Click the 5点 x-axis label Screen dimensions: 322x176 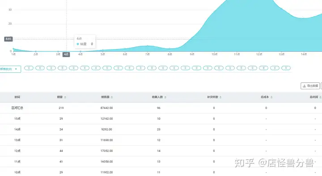pos(103,54)
